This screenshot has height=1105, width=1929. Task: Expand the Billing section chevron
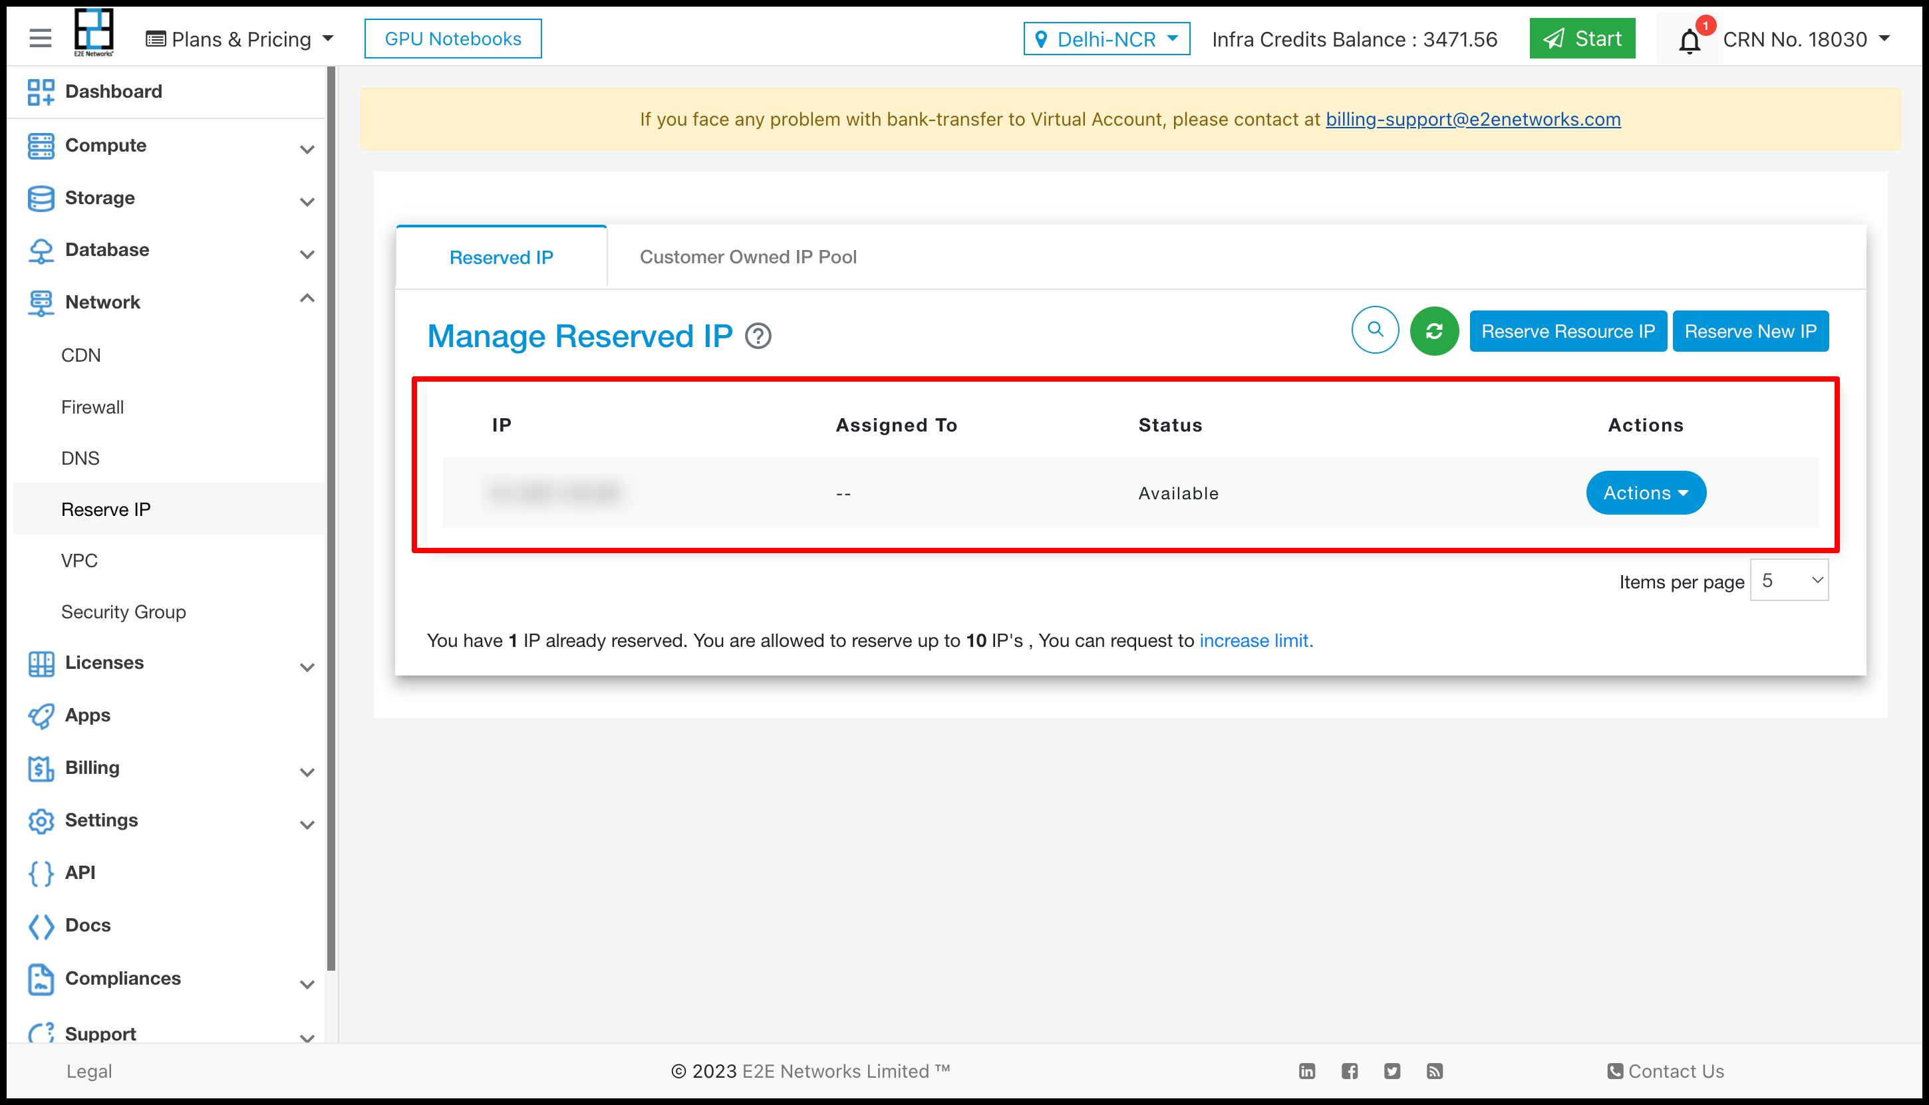tap(307, 772)
